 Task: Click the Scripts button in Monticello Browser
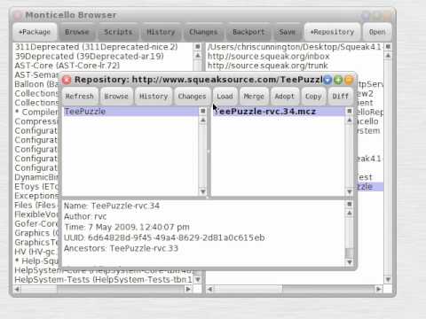(118, 32)
